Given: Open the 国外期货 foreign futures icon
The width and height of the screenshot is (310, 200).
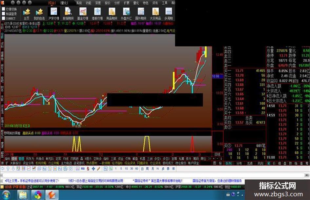Looking at the screenshot, I should point(141,14).
